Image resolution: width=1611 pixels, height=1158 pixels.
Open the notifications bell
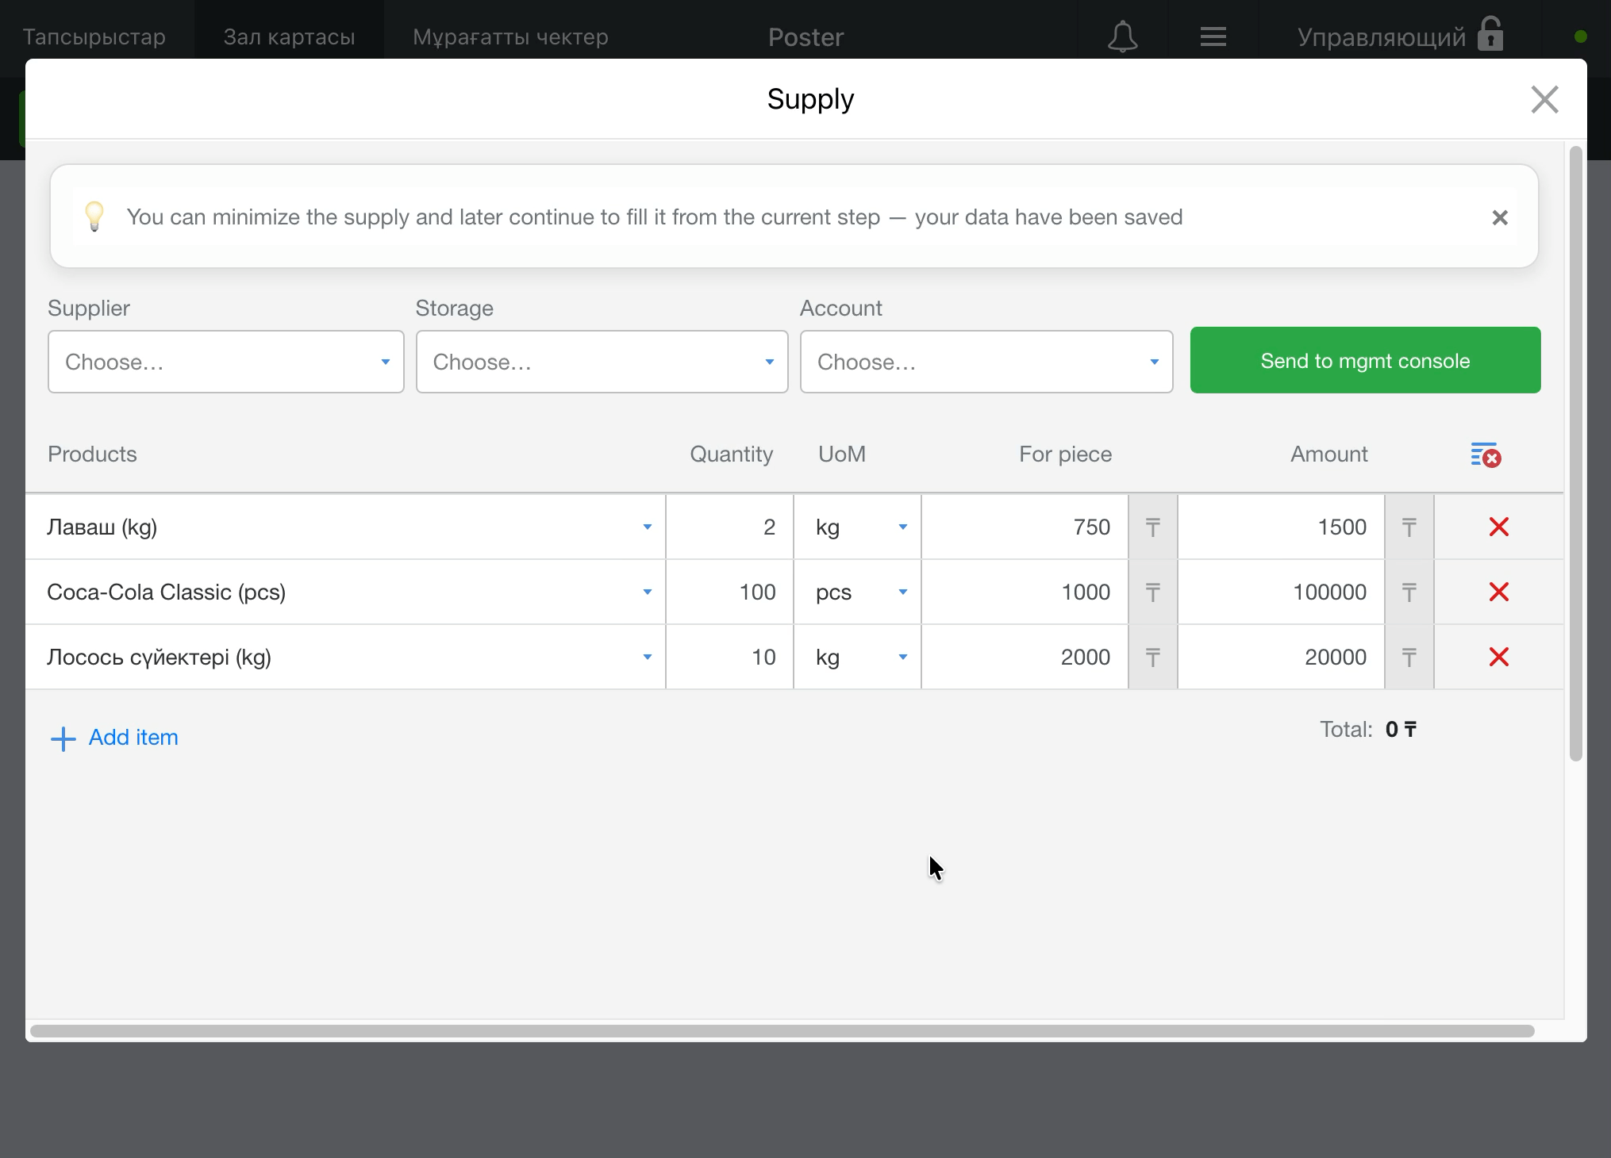click(1122, 36)
